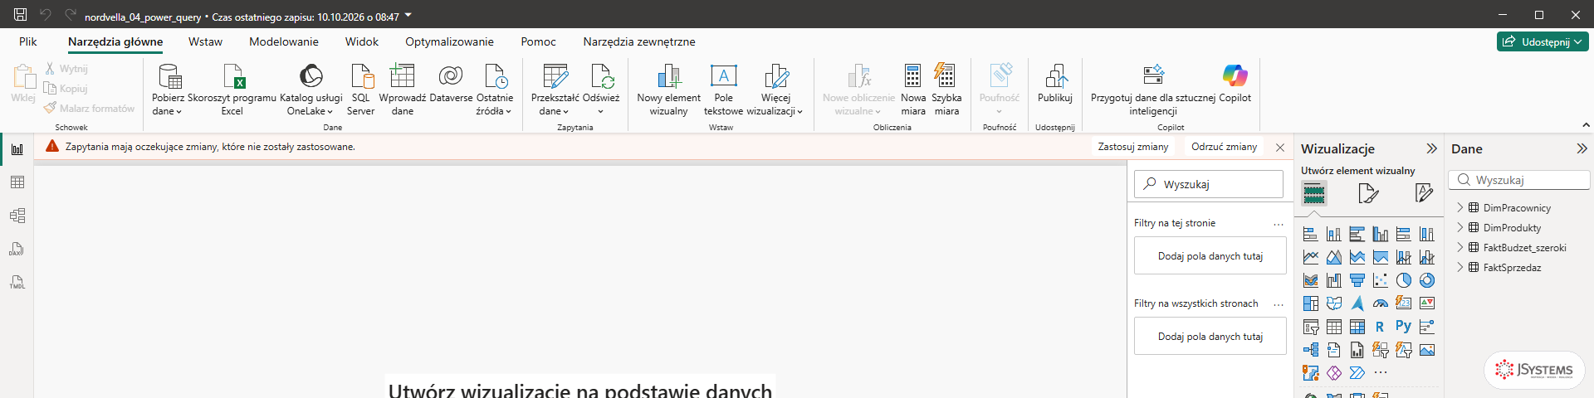Switch to Format visual brush tab
This screenshot has width=1594, height=398.
(x=1368, y=193)
